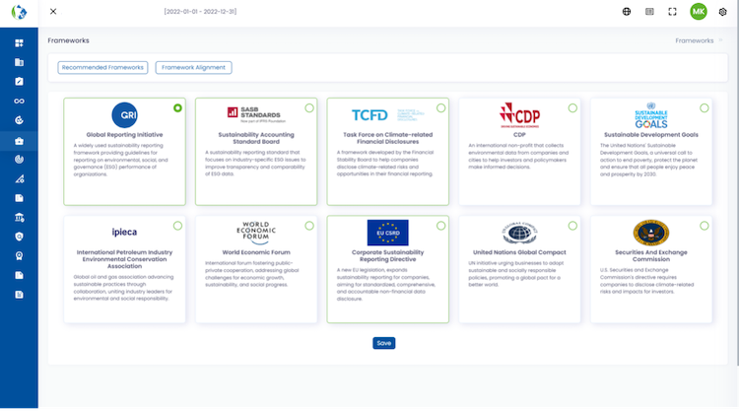Viewport: 739px width, 411px height.
Task: Click Task Force on Climate-related Financial Disclosures title
Action: coord(388,138)
